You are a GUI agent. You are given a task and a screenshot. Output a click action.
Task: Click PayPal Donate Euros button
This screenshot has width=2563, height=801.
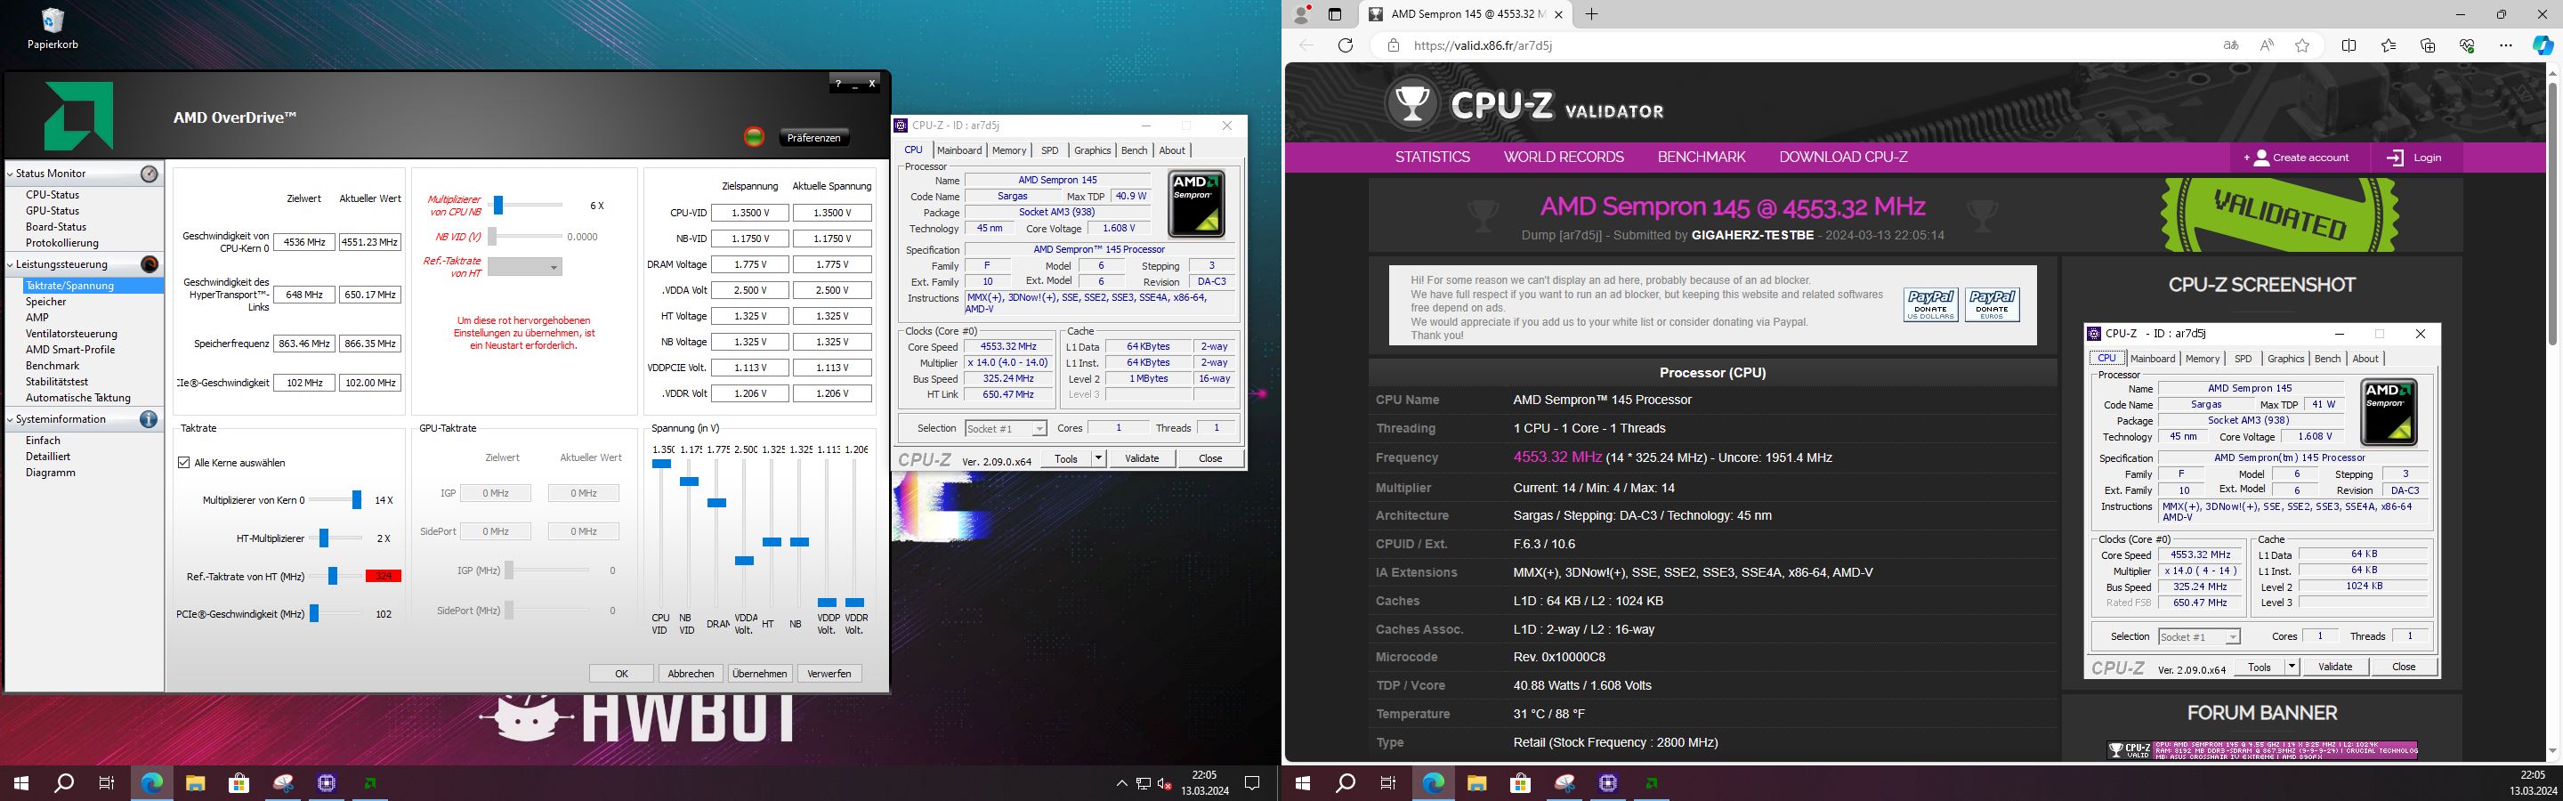pos(1992,304)
